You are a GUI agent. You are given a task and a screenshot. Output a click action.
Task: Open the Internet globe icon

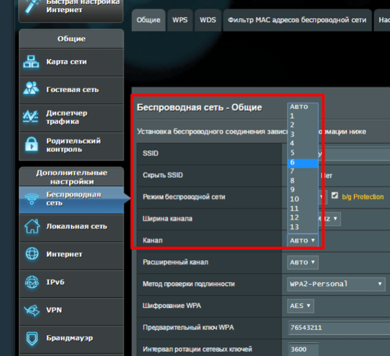click(32, 254)
